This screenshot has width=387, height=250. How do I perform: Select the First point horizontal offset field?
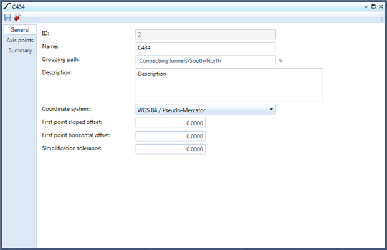point(170,136)
